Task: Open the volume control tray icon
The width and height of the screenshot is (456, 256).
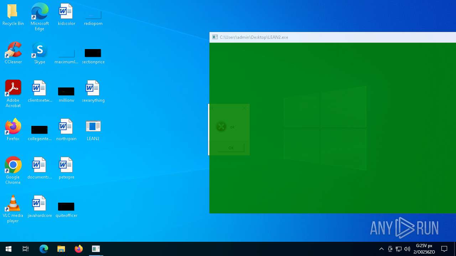Action: [x=407, y=249]
